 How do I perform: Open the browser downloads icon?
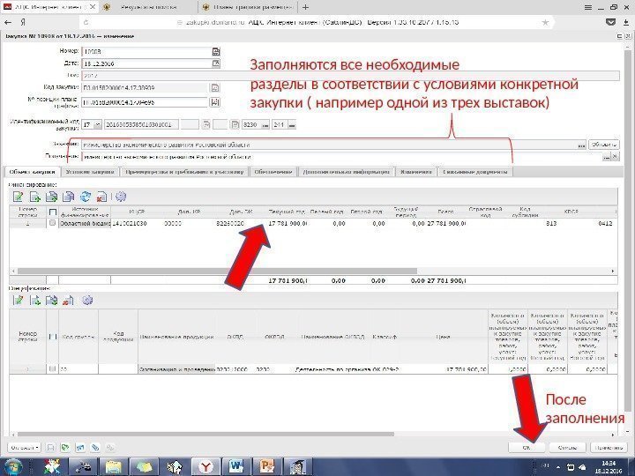coord(625,22)
